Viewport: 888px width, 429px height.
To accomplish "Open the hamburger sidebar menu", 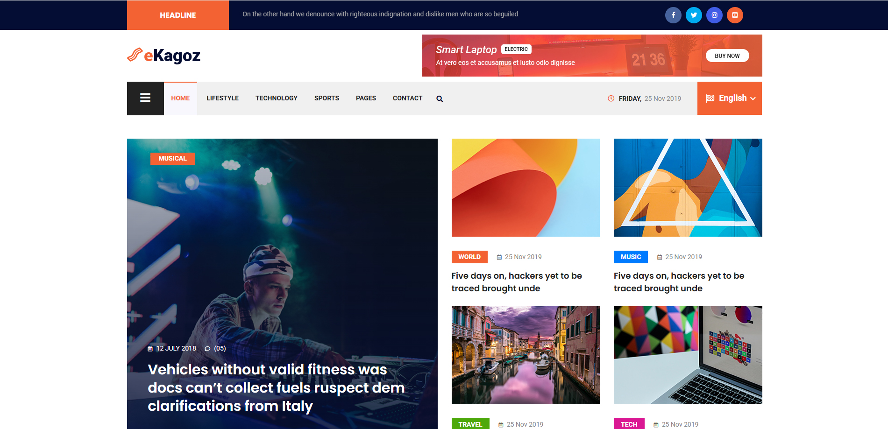I will (x=145, y=98).
